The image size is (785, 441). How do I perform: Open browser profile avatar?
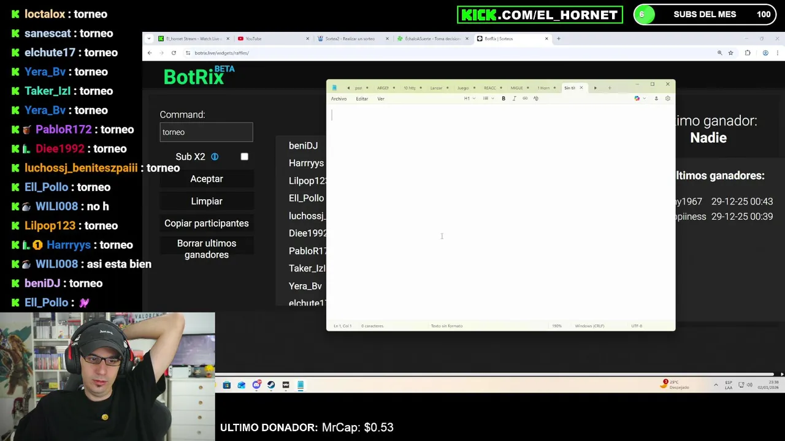coord(765,53)
